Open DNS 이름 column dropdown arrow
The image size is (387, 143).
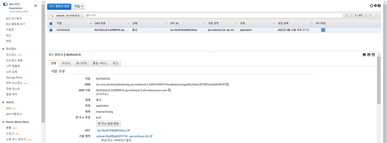click(x=128, y=23)
